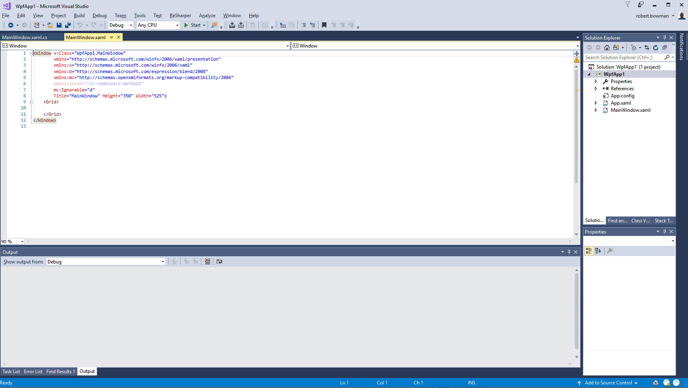Pin the Properties panel
The image size is (688, 388).
click(665, 232)
